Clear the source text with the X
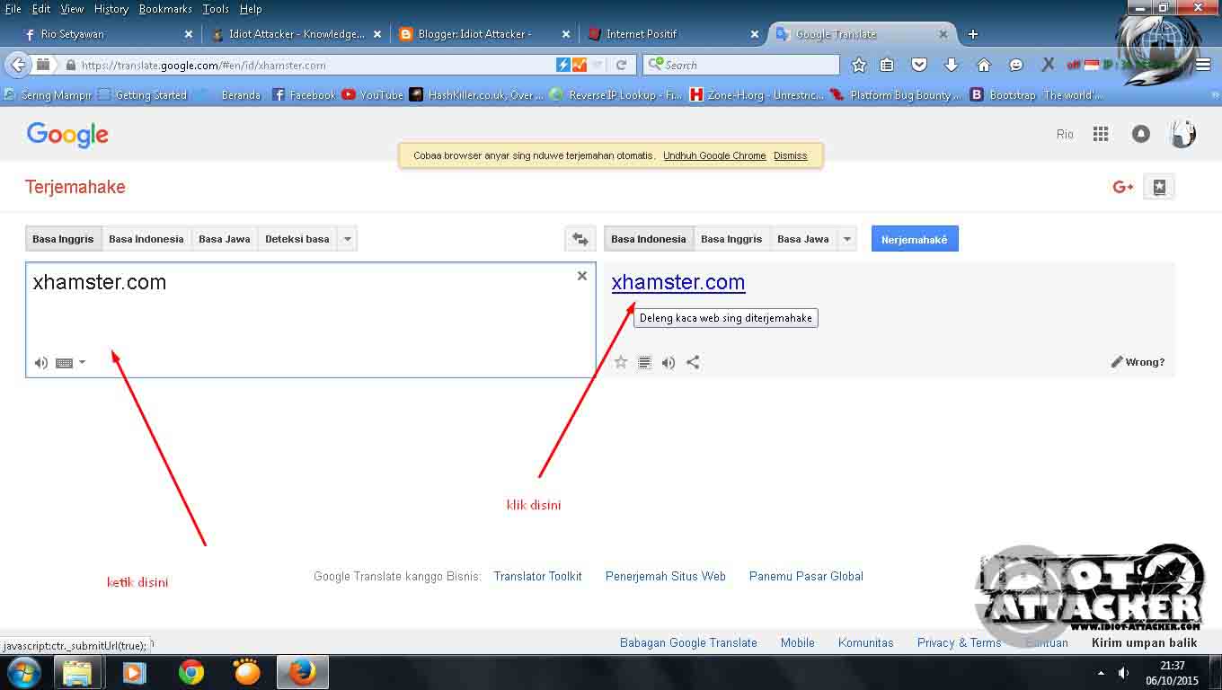 [582, 276]
